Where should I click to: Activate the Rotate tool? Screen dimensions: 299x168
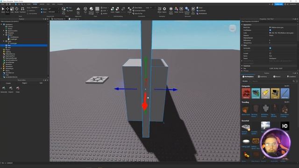tap(17, 10)
